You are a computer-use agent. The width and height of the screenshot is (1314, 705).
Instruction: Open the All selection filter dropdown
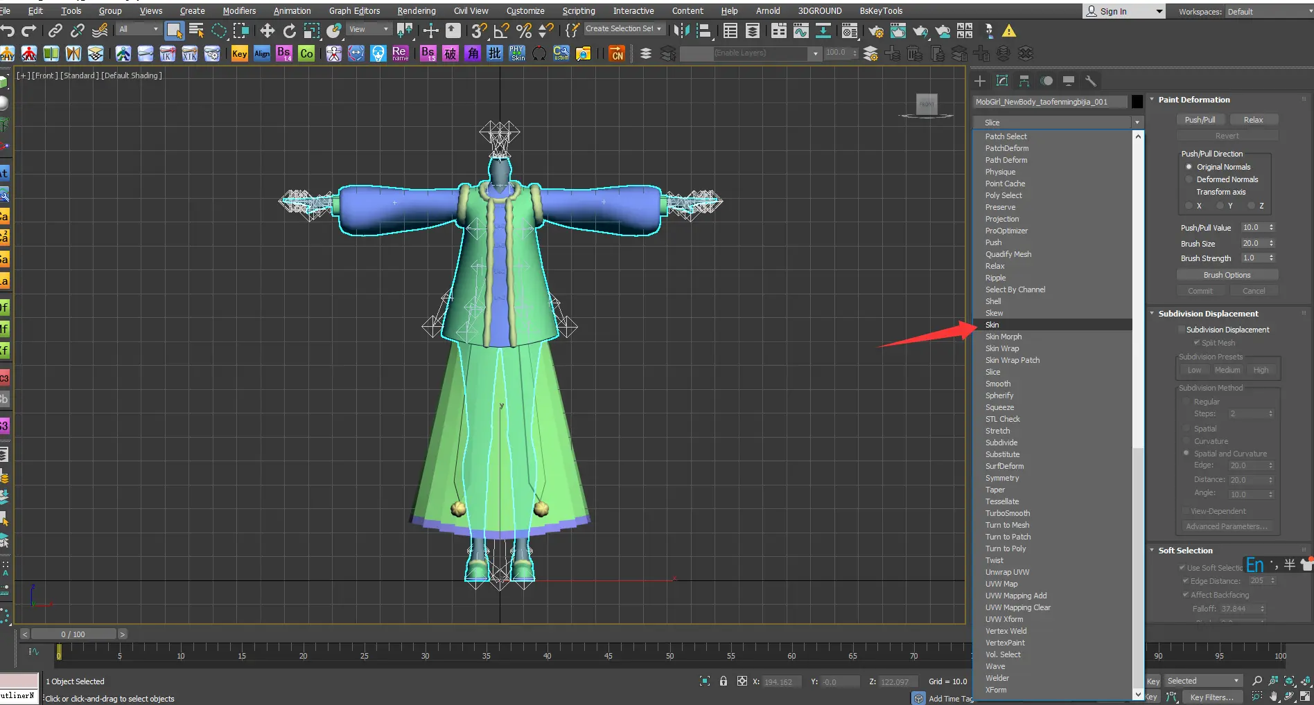pos(139,29)
